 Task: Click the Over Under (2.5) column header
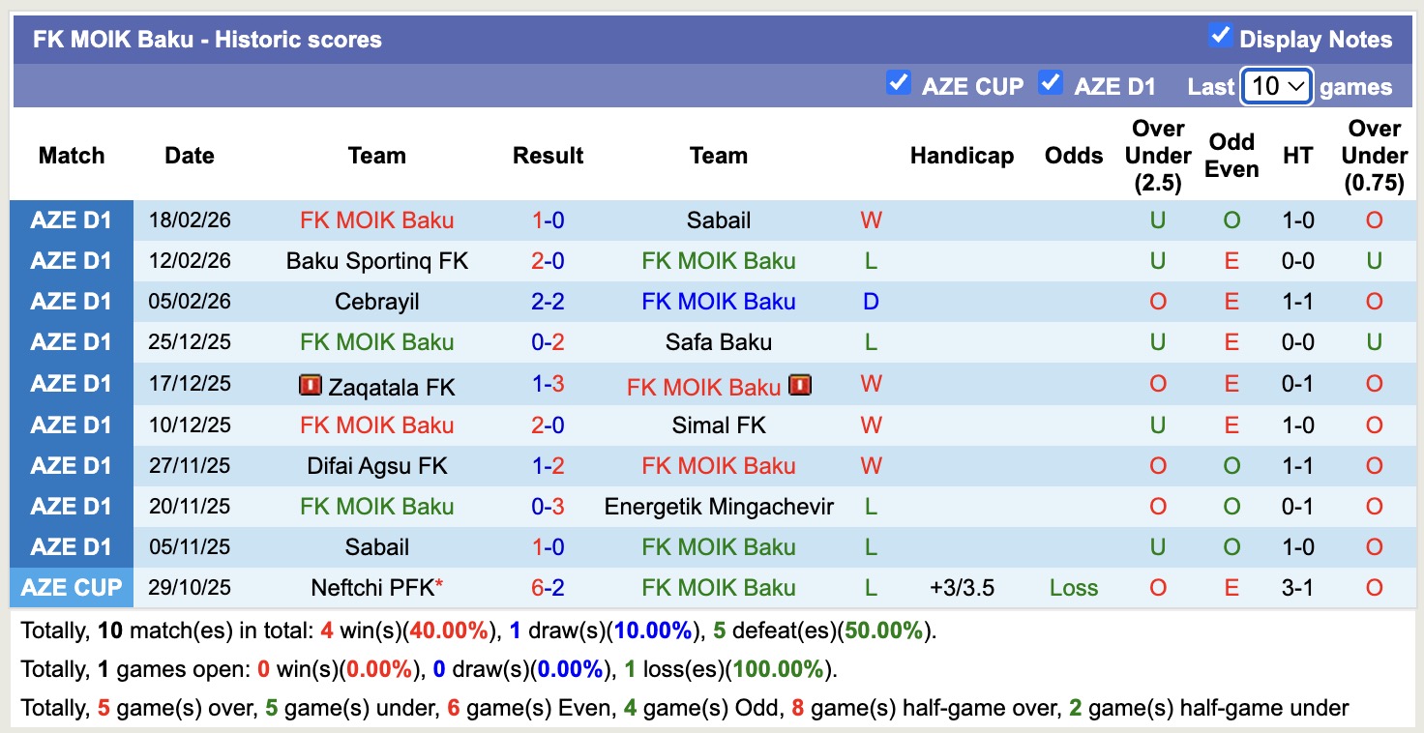[1157, 156]
